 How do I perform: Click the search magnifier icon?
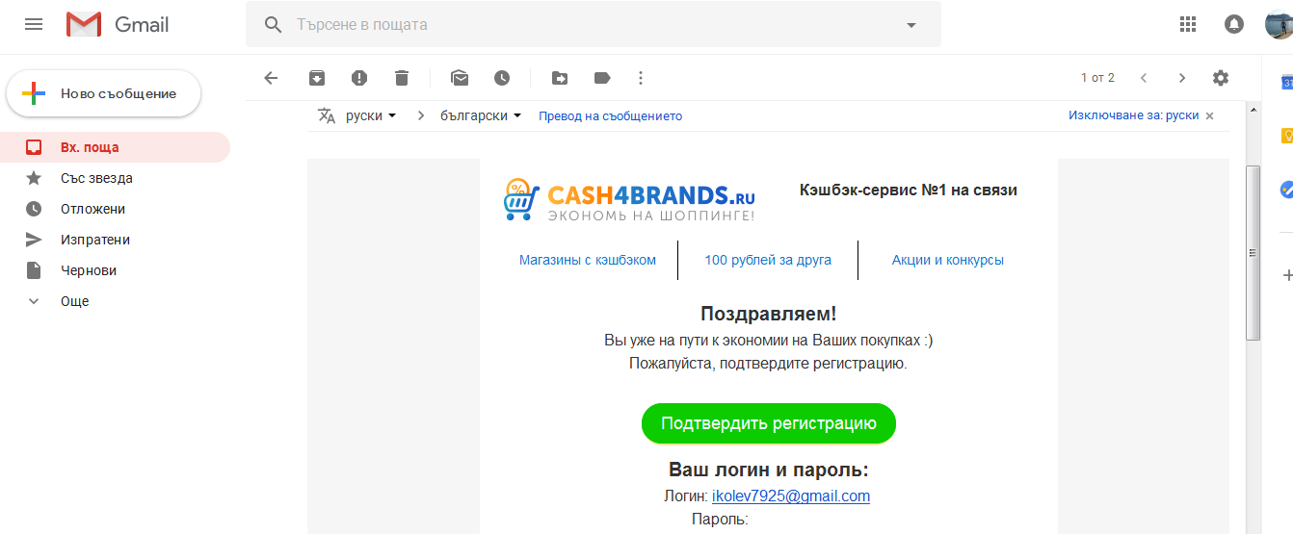tap(274, 24)
